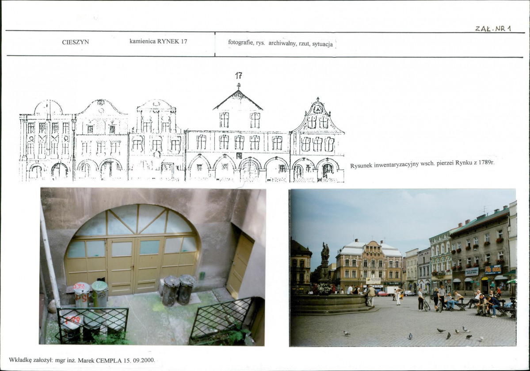
Task: Click 'fotografie, rys. archiwalny, rzut, sytuacja' text
Action: coord(280,43)
